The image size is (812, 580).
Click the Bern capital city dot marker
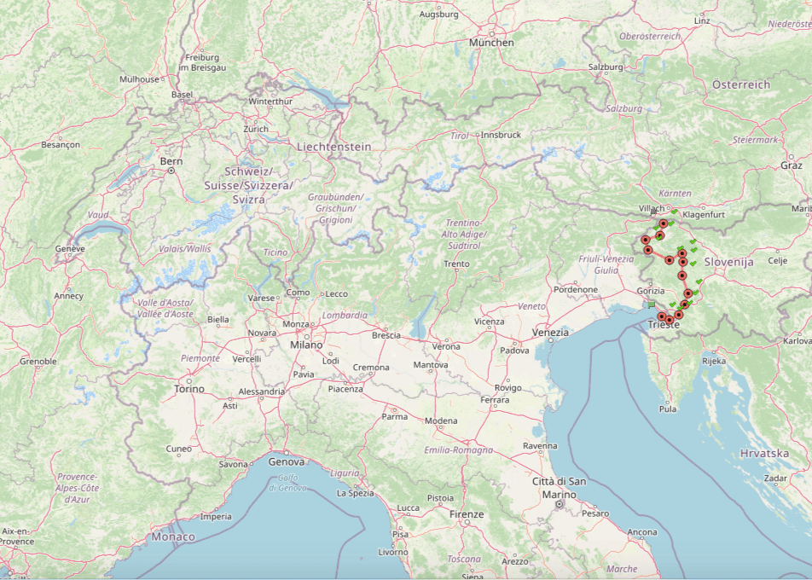point(171,171)
